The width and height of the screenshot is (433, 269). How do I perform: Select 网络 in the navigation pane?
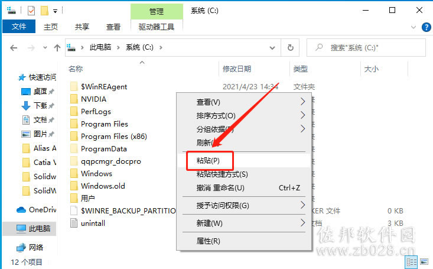30,248
